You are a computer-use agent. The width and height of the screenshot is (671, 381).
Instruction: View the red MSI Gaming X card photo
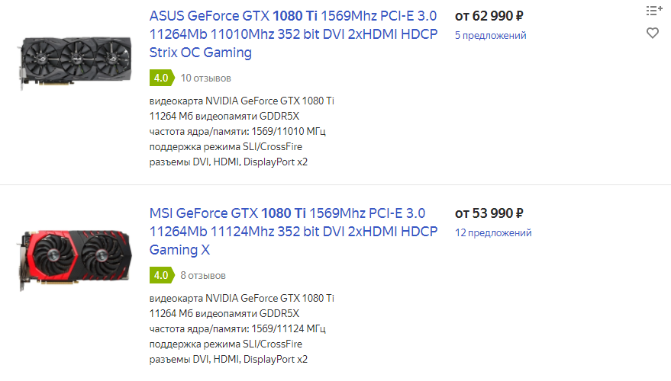[x=76, y=259]
